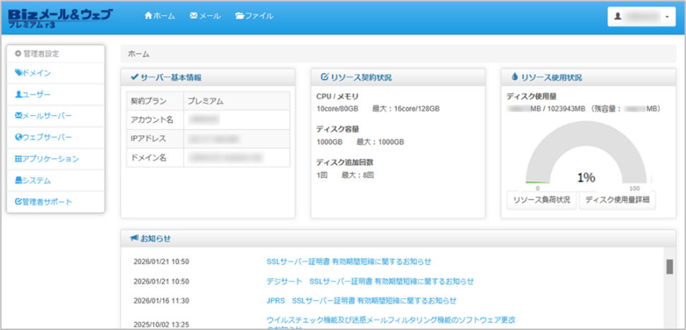Open the account dropdown caret
This screenshot has height=330, width=686.
coord(667,17)
